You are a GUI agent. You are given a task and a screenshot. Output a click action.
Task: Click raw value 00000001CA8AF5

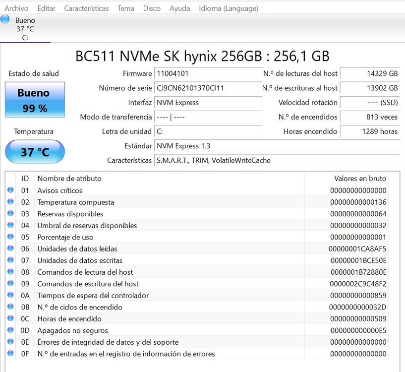tap(357, 249)
